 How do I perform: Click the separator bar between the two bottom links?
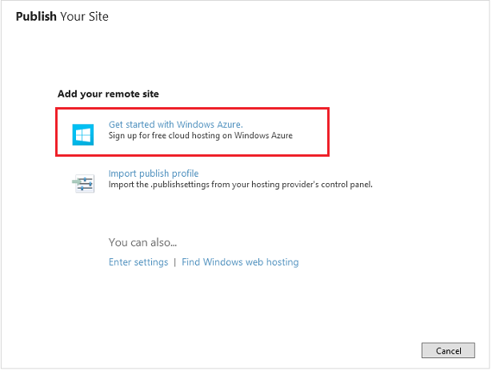[175, 262]
